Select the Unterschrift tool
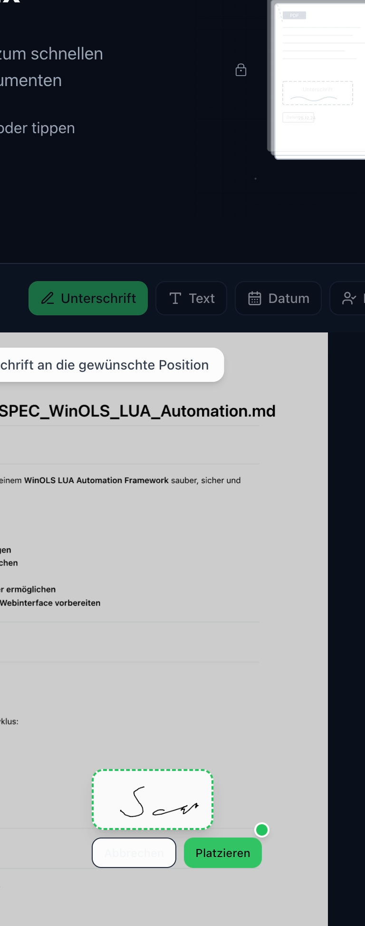Viewport: 365px width, 926px height. 88,298
